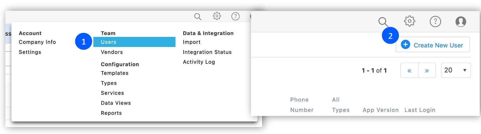Select Users in the Team menu
Image resolution: width=481 pixels, height=134 pixels.
[x=109, y=42]
